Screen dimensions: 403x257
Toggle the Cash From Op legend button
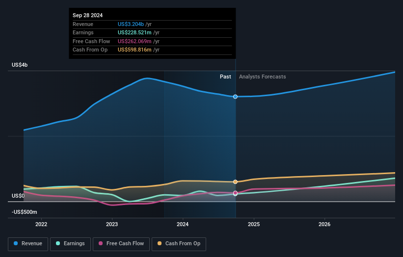coord(179,244)
